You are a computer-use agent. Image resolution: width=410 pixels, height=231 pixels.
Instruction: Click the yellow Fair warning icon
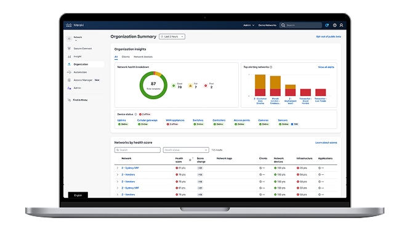coord(190,86)
